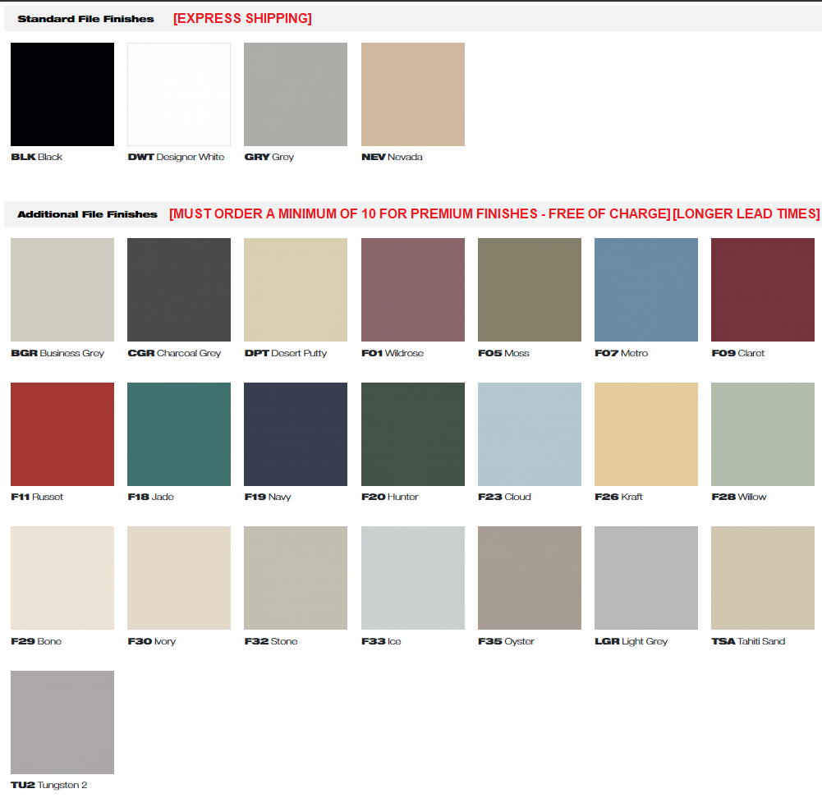Click the Standard File Finishes heading
Image resolution: width=822 pixels, height=798 pixels.
tap(85, 19)
